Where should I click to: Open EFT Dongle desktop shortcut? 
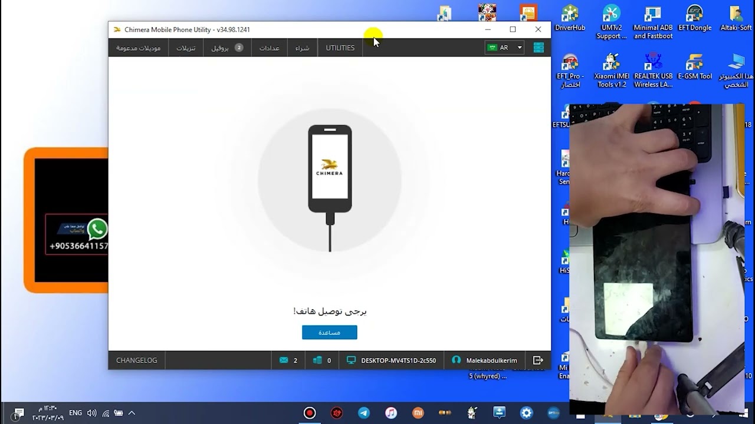tap(695, 18)
